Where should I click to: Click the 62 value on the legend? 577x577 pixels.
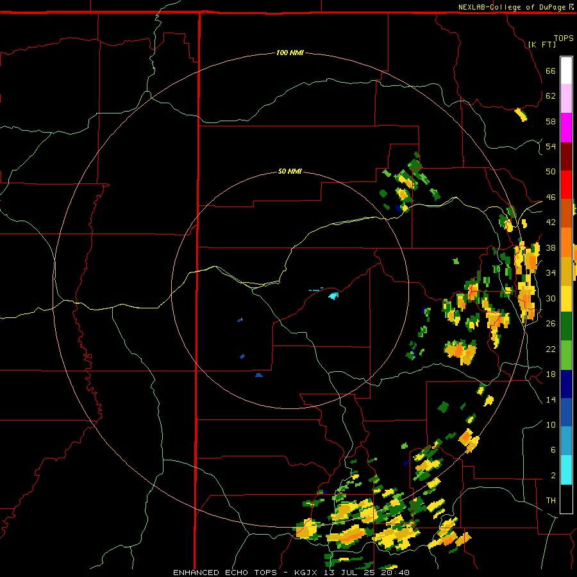point(551,96)
